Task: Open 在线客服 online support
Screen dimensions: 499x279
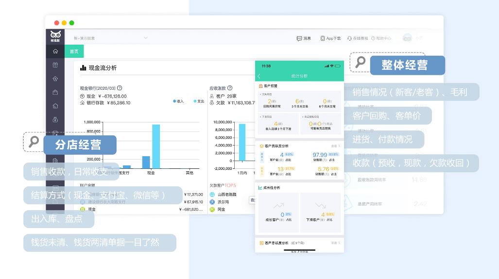Action: [x=358, y=38]
